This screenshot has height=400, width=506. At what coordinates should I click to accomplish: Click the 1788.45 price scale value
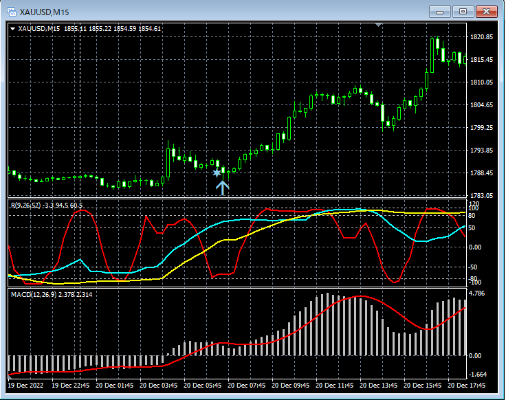[x=481, y=173]
